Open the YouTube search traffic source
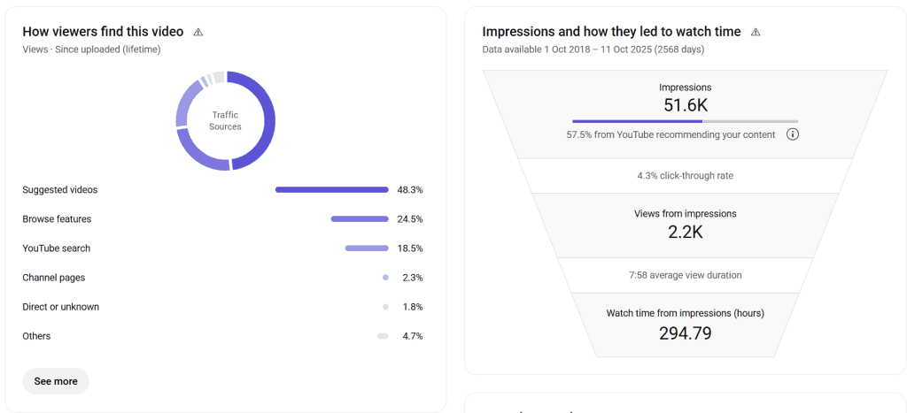907x413 pixels. pyautogui.click(x=57, y=249)
